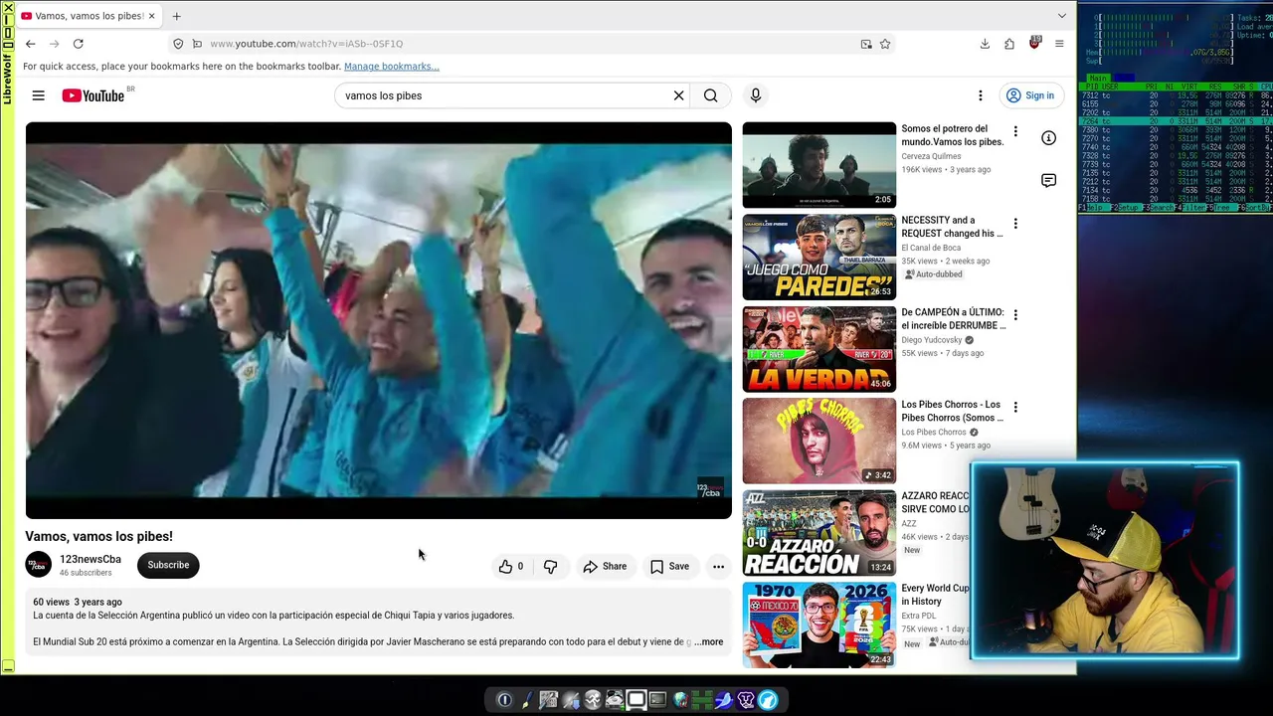Open options for Somos el potrero video

[x=1015, y=131]
